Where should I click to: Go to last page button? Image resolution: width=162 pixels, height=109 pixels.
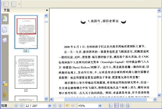click(60, 106)
